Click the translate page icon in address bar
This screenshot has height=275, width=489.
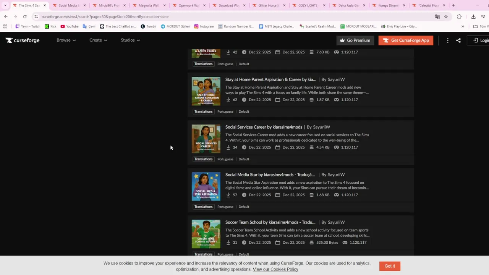(x=437, y=17)
